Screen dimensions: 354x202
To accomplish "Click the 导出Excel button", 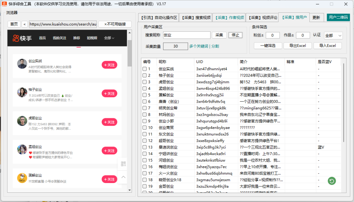I will [297, 46].
